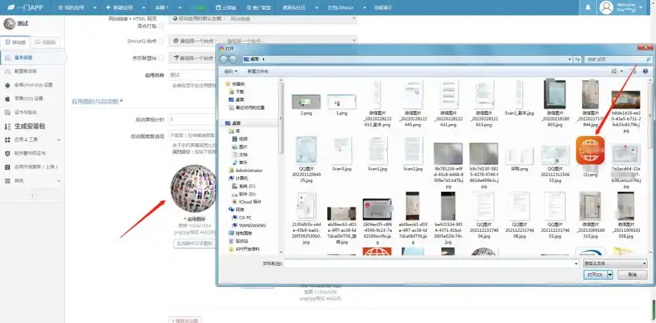Expand the file type filter dropdown
This screenshot has width=656, height=323.
coord(615,263)
